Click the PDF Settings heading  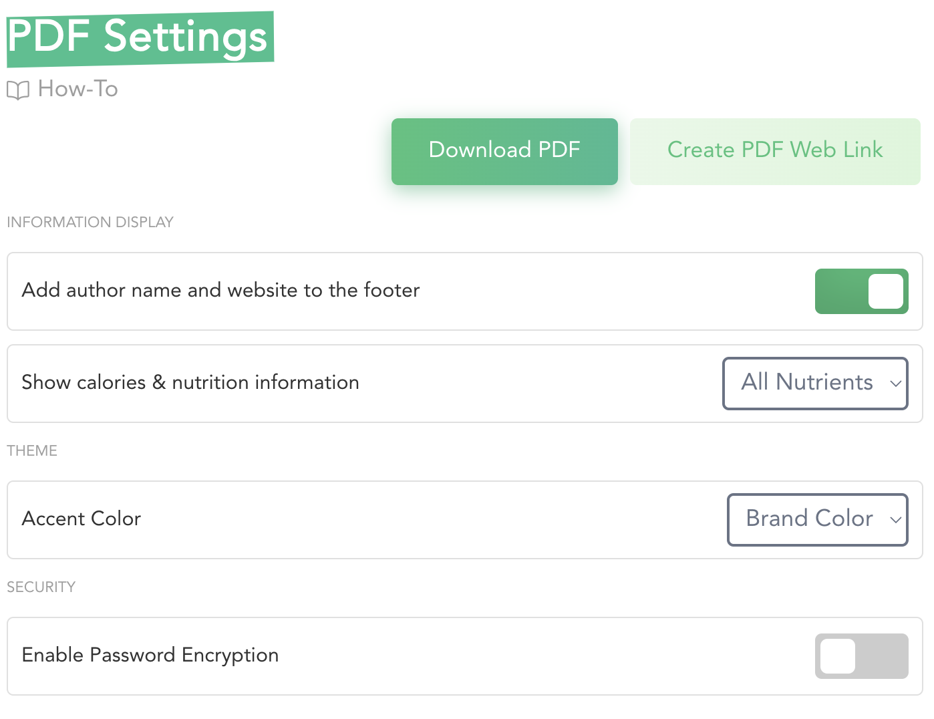(139, 37)
